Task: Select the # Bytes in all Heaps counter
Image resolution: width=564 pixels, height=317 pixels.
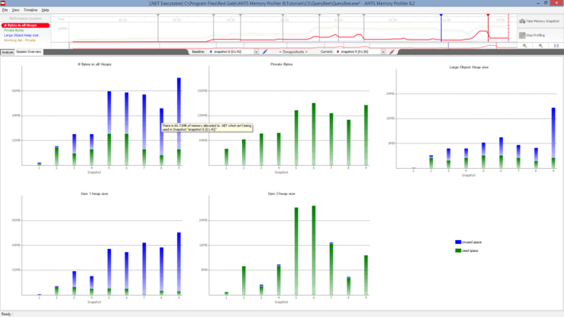Action: (25, 25)
